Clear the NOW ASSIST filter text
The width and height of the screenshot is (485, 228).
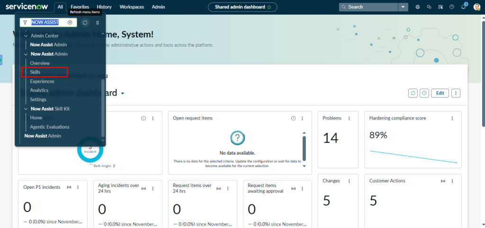[70, 22]
